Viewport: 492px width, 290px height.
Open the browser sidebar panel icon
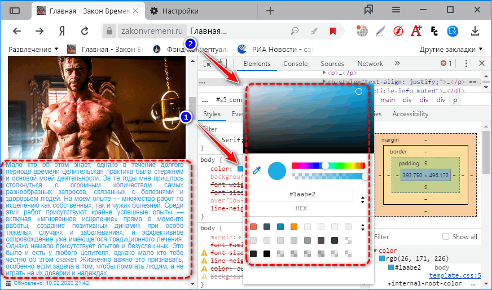(15, 10)
